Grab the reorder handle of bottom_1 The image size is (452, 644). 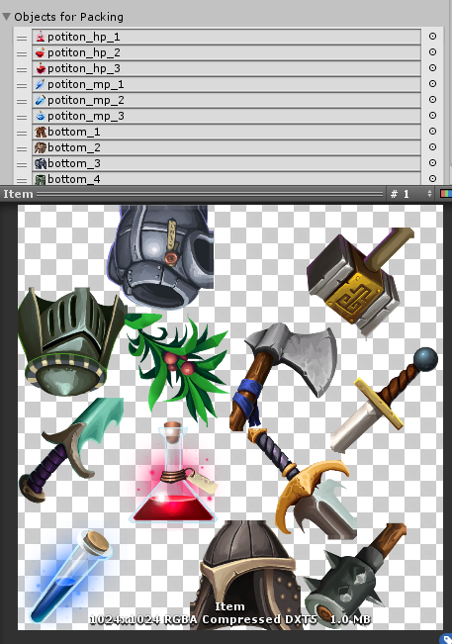[22, 134]
